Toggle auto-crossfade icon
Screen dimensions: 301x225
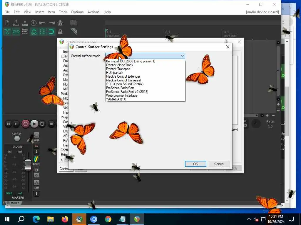tap(7, 32)
